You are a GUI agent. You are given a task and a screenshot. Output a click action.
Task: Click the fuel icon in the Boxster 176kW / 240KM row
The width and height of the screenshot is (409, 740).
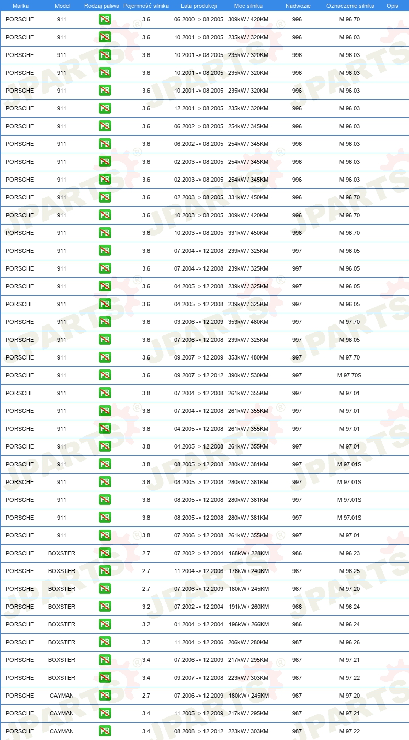(105, 571)
